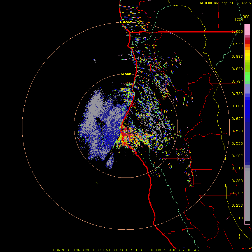Click the 02:45 time in the caption

[193, 250]
